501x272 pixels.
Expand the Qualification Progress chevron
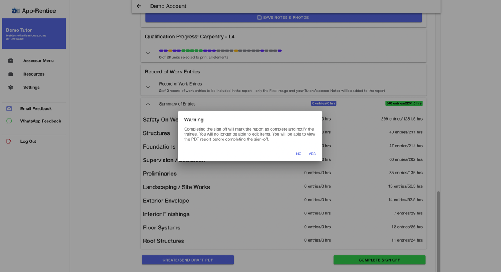tap(148, 53)
